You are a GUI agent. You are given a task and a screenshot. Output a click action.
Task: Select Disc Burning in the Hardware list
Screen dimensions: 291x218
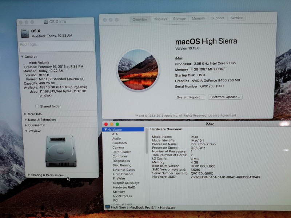(122, 165)
